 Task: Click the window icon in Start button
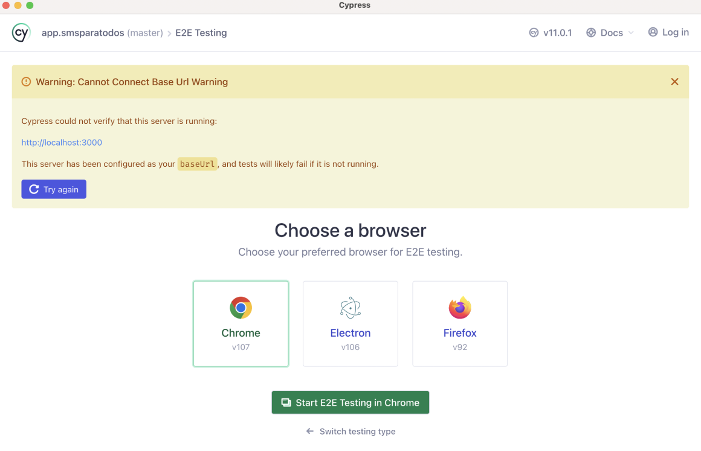[286, 403]
